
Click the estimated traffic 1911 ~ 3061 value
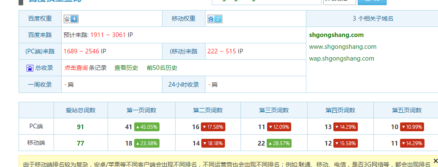[108, 35]
